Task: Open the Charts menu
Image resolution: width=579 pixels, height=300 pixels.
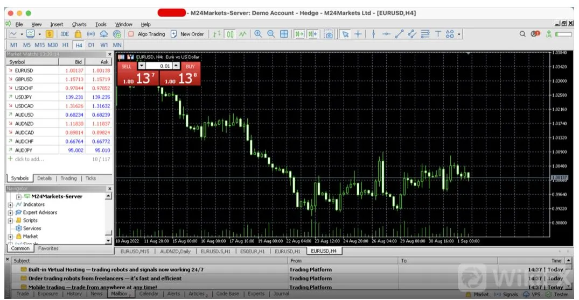Action: click(x=79, y=24)
